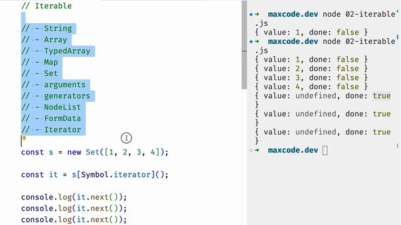This screenshot has width=401, height=225.
Task: Click the '// - arguments' comment line
Action: pos(53,84)
